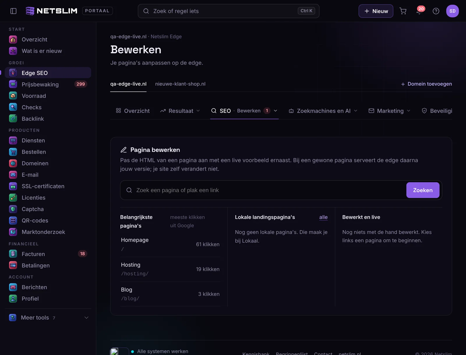Open the Zoekmachines en AI dropdown
The width and height of the screenshot is (466, 355).
(x=323, y=111)
